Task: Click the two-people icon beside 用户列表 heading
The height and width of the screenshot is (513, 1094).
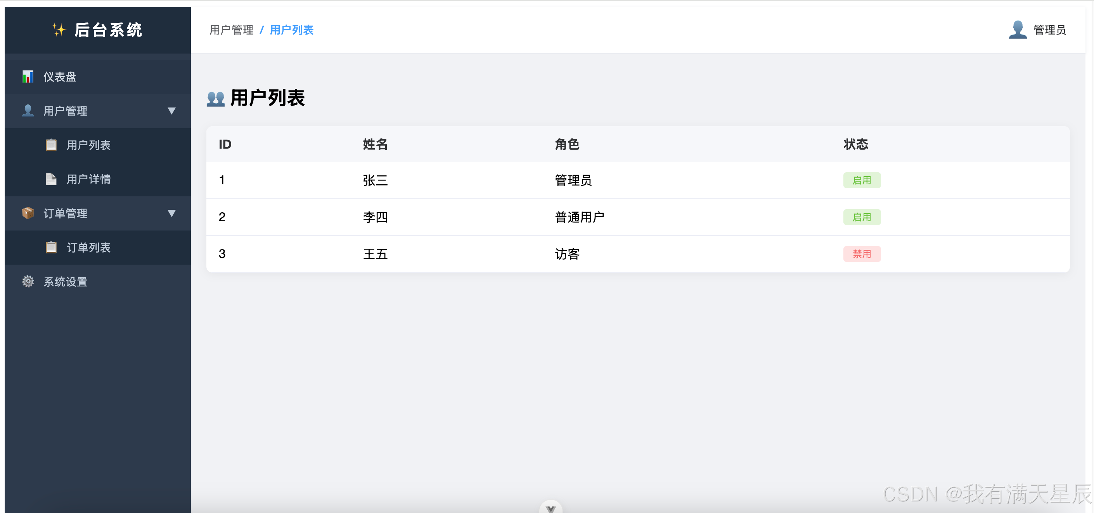Action: (x=215, y=99)
